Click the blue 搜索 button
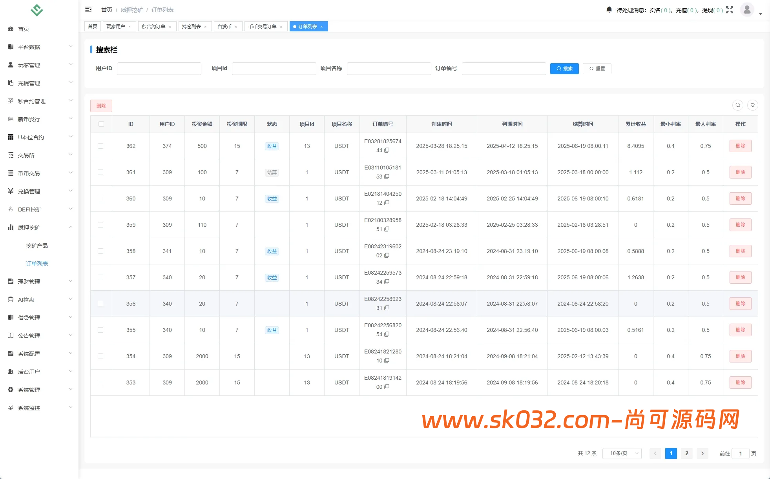 (x=564, y=69)
